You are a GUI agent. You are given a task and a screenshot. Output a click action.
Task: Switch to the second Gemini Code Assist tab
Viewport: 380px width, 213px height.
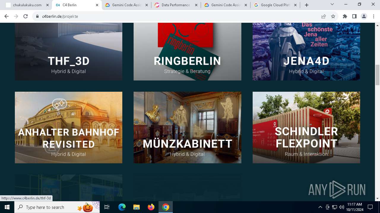click(x=225, y=5)
